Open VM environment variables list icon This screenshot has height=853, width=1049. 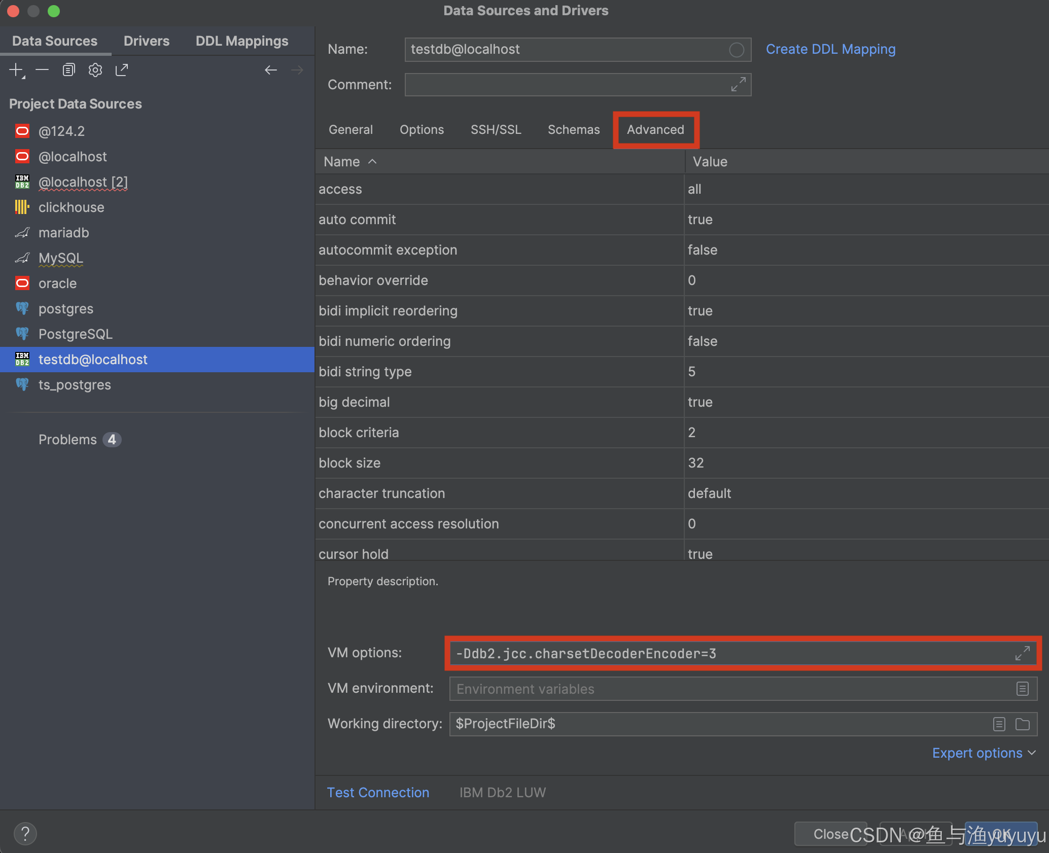coord(1022,689)
